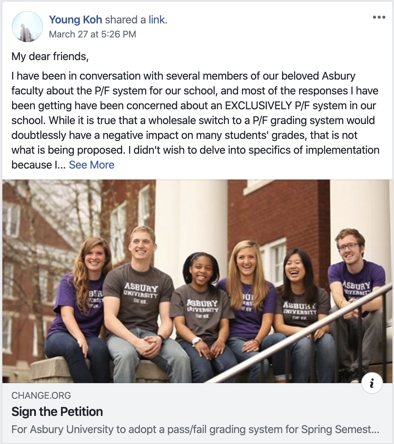Click the "Young Koh" author name
The width and height of the screenshot is (394, 444).
[x=76, y=20]
